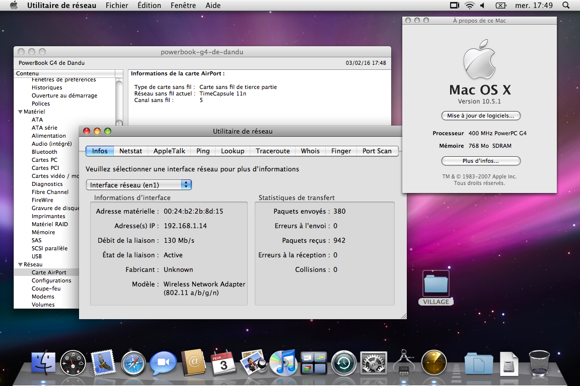The width and height of the screenshot is (580, 386).
Task: Select Polices in the sidebar
Action: click(41, 104)
